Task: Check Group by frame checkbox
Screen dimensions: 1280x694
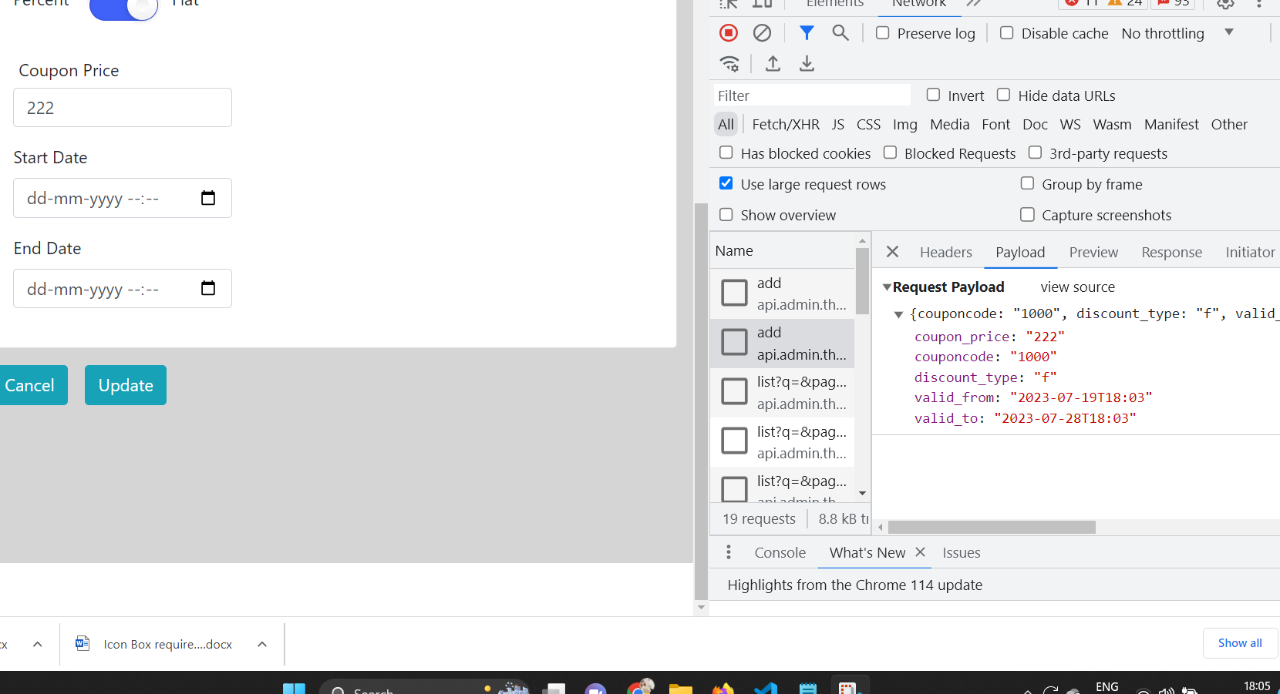Action: click(1028, 183)
